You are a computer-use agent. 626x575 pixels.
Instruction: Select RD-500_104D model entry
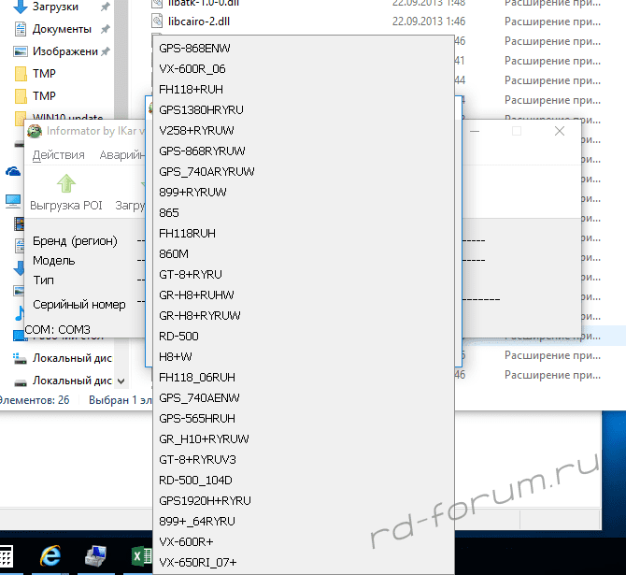304,481
